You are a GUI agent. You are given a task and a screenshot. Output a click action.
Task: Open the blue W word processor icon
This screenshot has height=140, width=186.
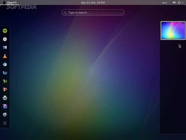pyautogui.click(x=5, y=73)
